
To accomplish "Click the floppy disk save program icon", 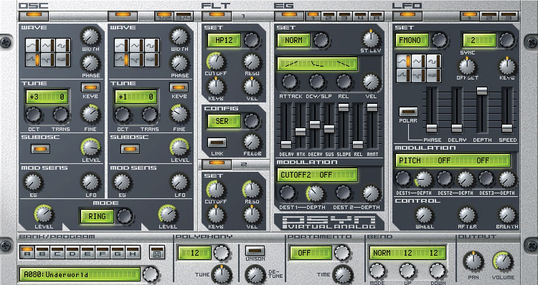I will 157,252.
